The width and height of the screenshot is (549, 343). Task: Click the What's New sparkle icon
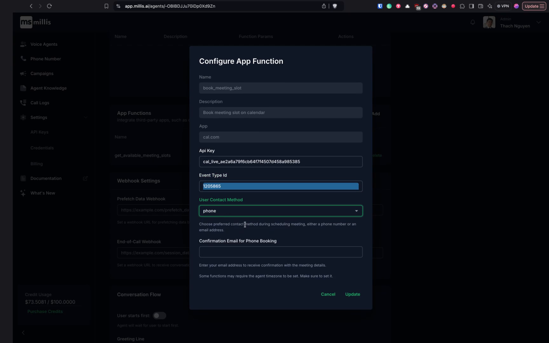[23, 193]
